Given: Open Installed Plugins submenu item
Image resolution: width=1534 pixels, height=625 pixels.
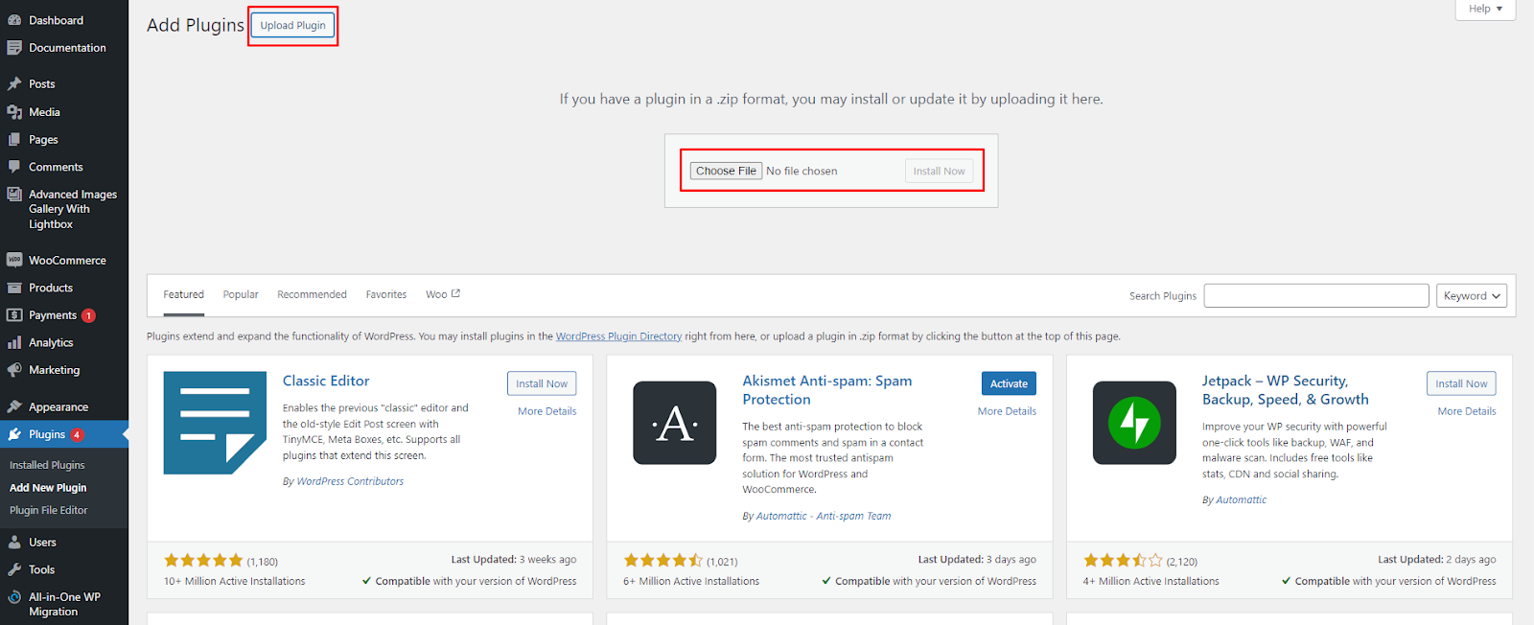Looking at the screenshot, I should click(47, 465).
